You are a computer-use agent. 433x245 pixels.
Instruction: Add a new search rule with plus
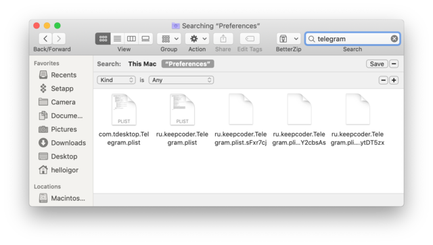pyautogui.click(x=394, y=80)
